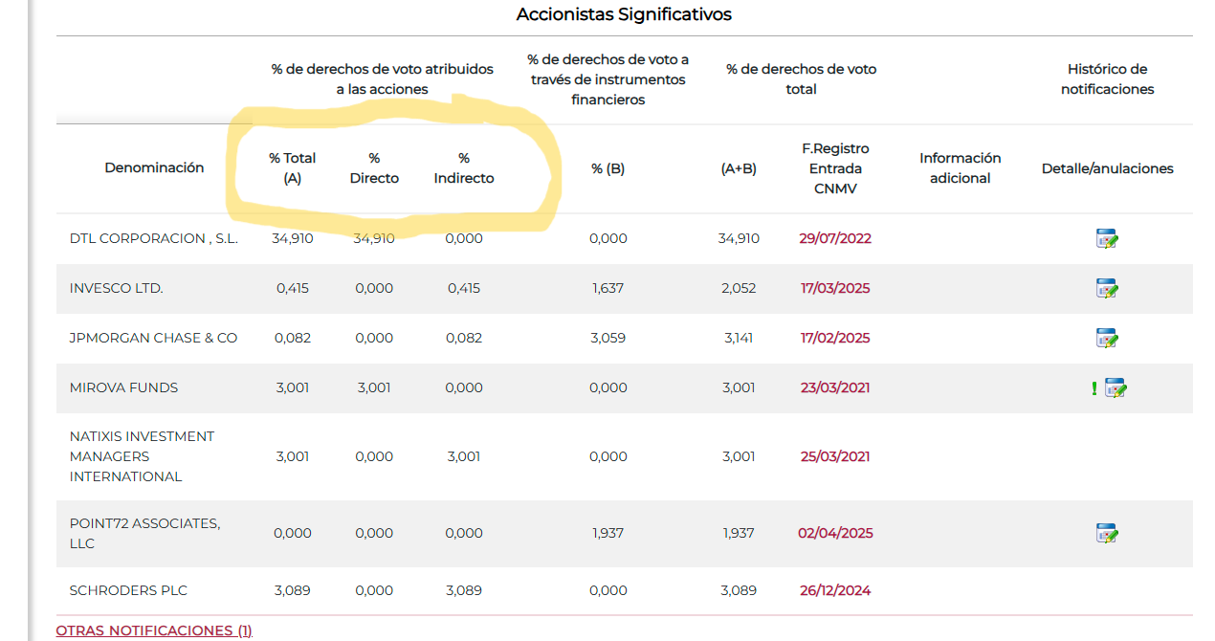
Task: Select the SCHRODERS PLC name
Action: (128, 590)
